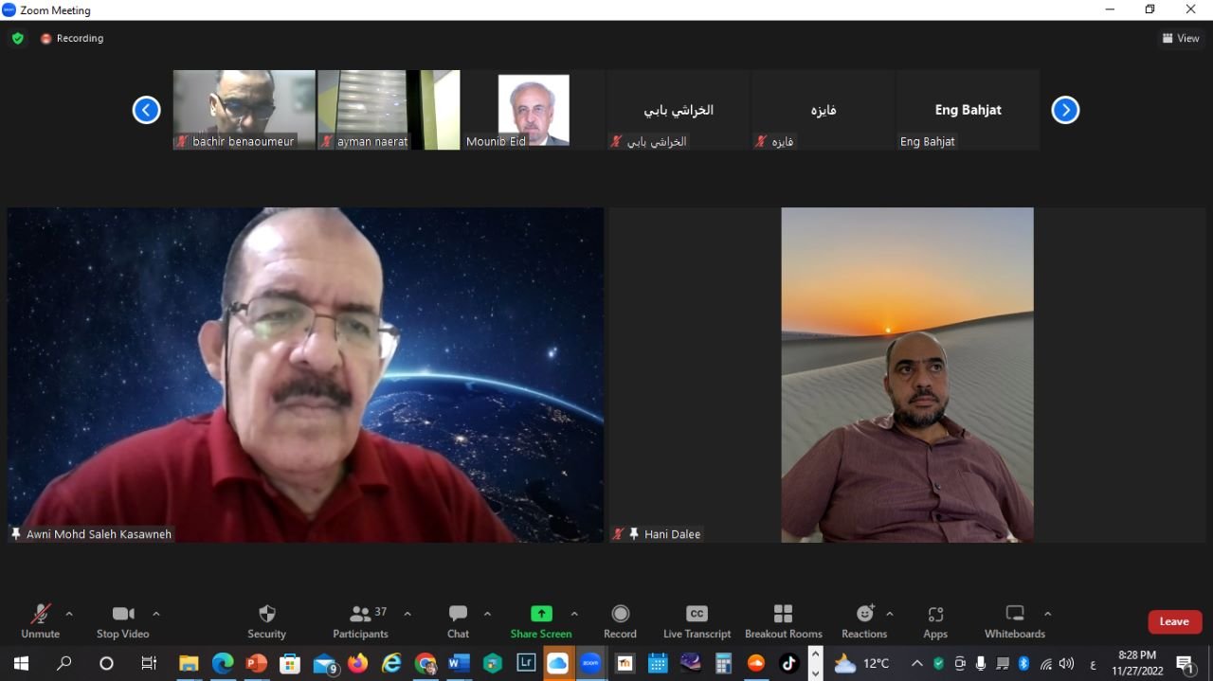1213x681 pixels.
Task: Open Task View on the taskbar
Action: pos(149,664)
